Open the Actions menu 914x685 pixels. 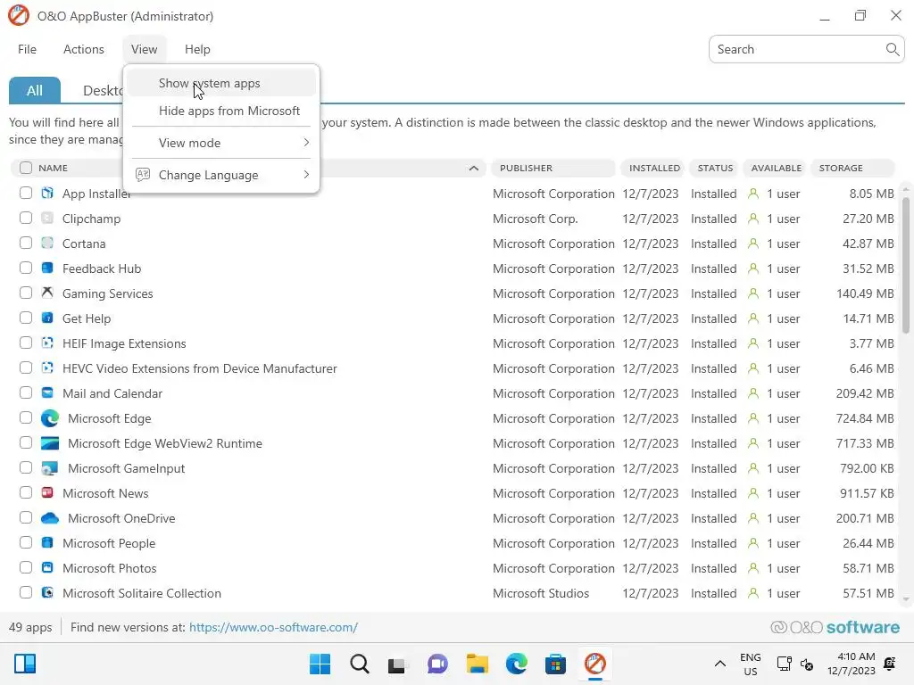coord(83,50)
